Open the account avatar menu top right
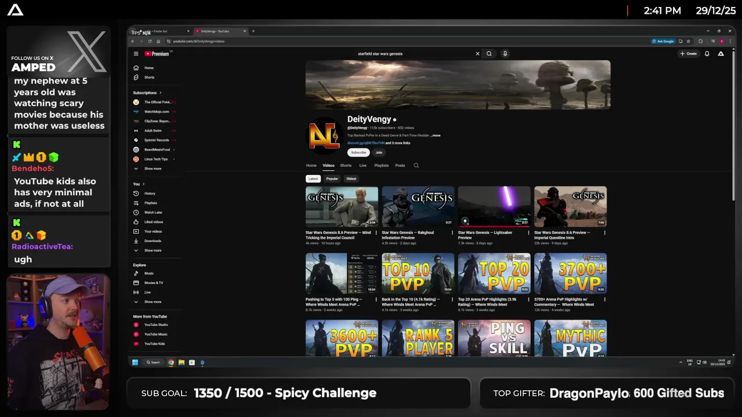The image size is (742, 417). 721,54
